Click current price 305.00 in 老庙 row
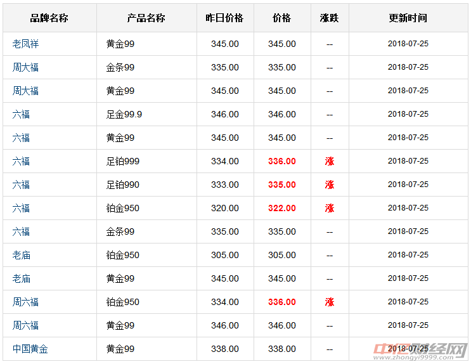Image resolution: width=471 pixels, height=364 pixels. click(282, 255)
